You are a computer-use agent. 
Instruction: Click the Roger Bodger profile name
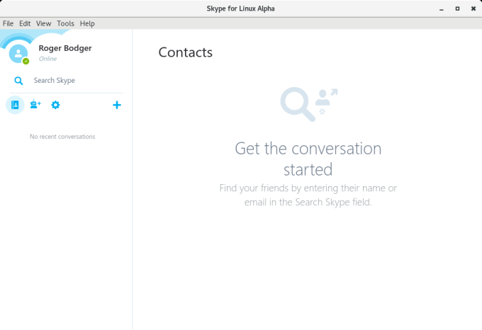65,48
